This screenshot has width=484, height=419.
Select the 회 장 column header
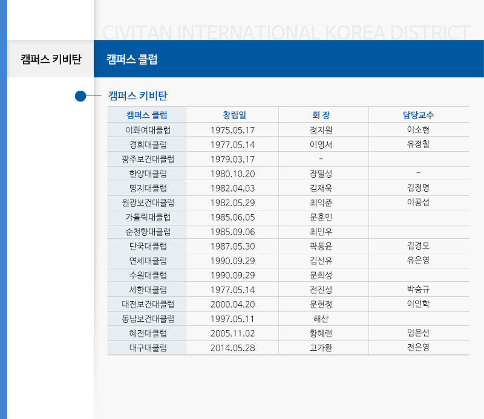click(x=321, y=115)
